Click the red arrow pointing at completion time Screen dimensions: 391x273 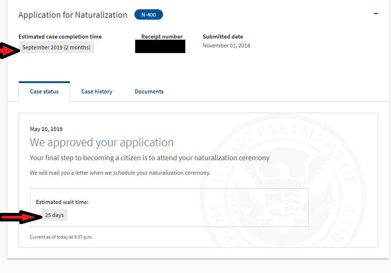[x=10, y=51]
